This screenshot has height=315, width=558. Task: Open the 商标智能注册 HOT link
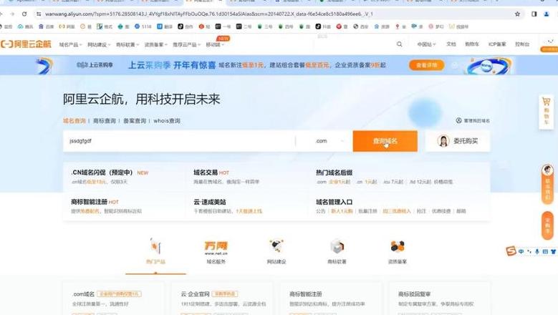point(95,202)
